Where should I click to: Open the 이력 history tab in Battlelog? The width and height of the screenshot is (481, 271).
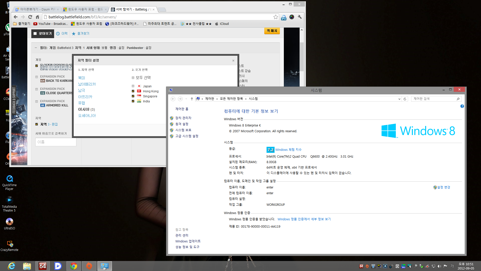click(62, 33)
